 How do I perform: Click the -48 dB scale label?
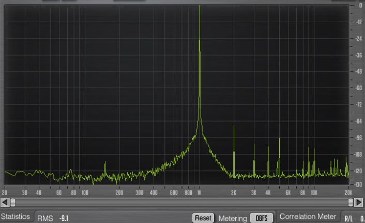click(x=358, y=72)
